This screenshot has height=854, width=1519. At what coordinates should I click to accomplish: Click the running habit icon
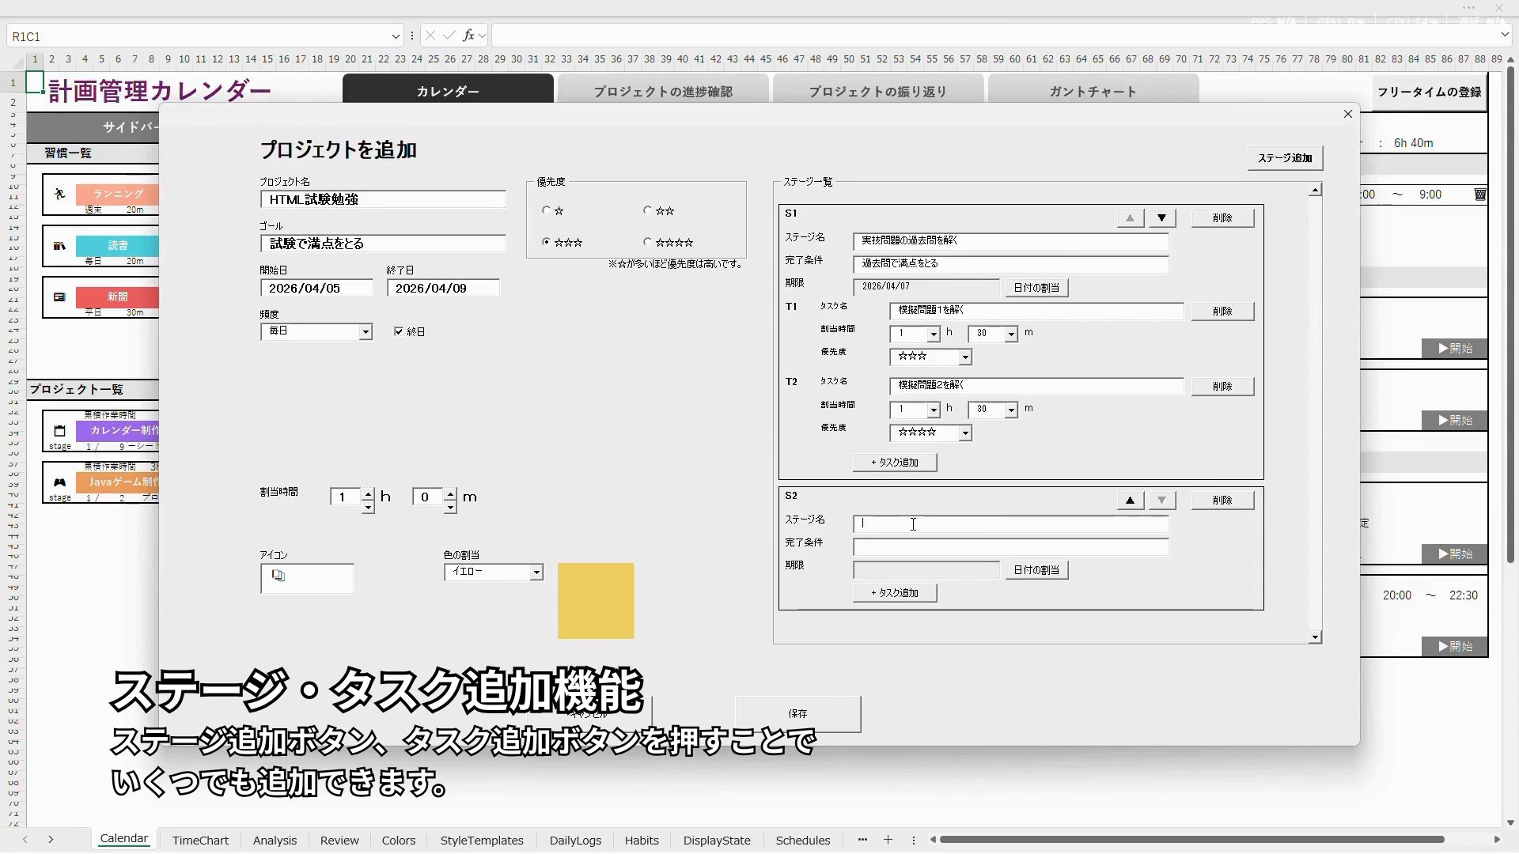tap(59, 195)
